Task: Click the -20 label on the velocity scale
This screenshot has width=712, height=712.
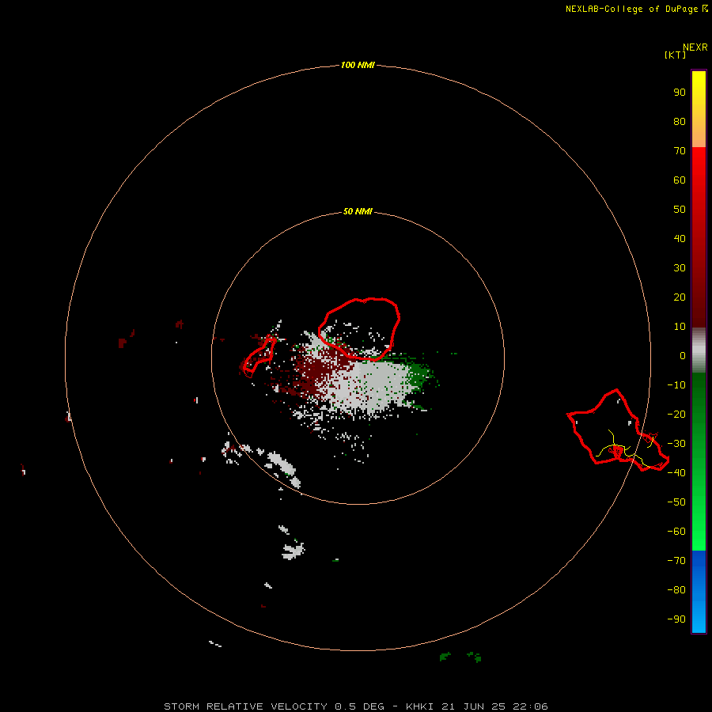Action: tap(676, 414)
